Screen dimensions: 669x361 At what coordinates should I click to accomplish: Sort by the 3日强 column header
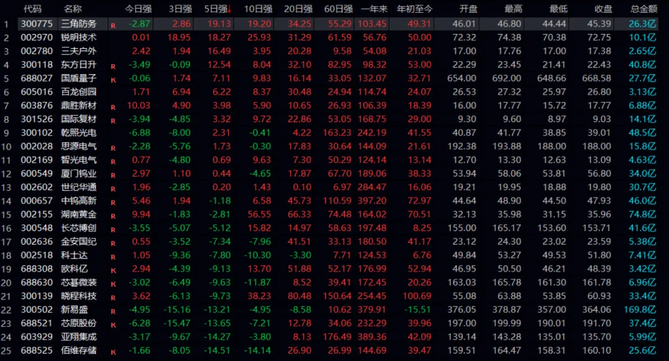[x=180, y=9]
